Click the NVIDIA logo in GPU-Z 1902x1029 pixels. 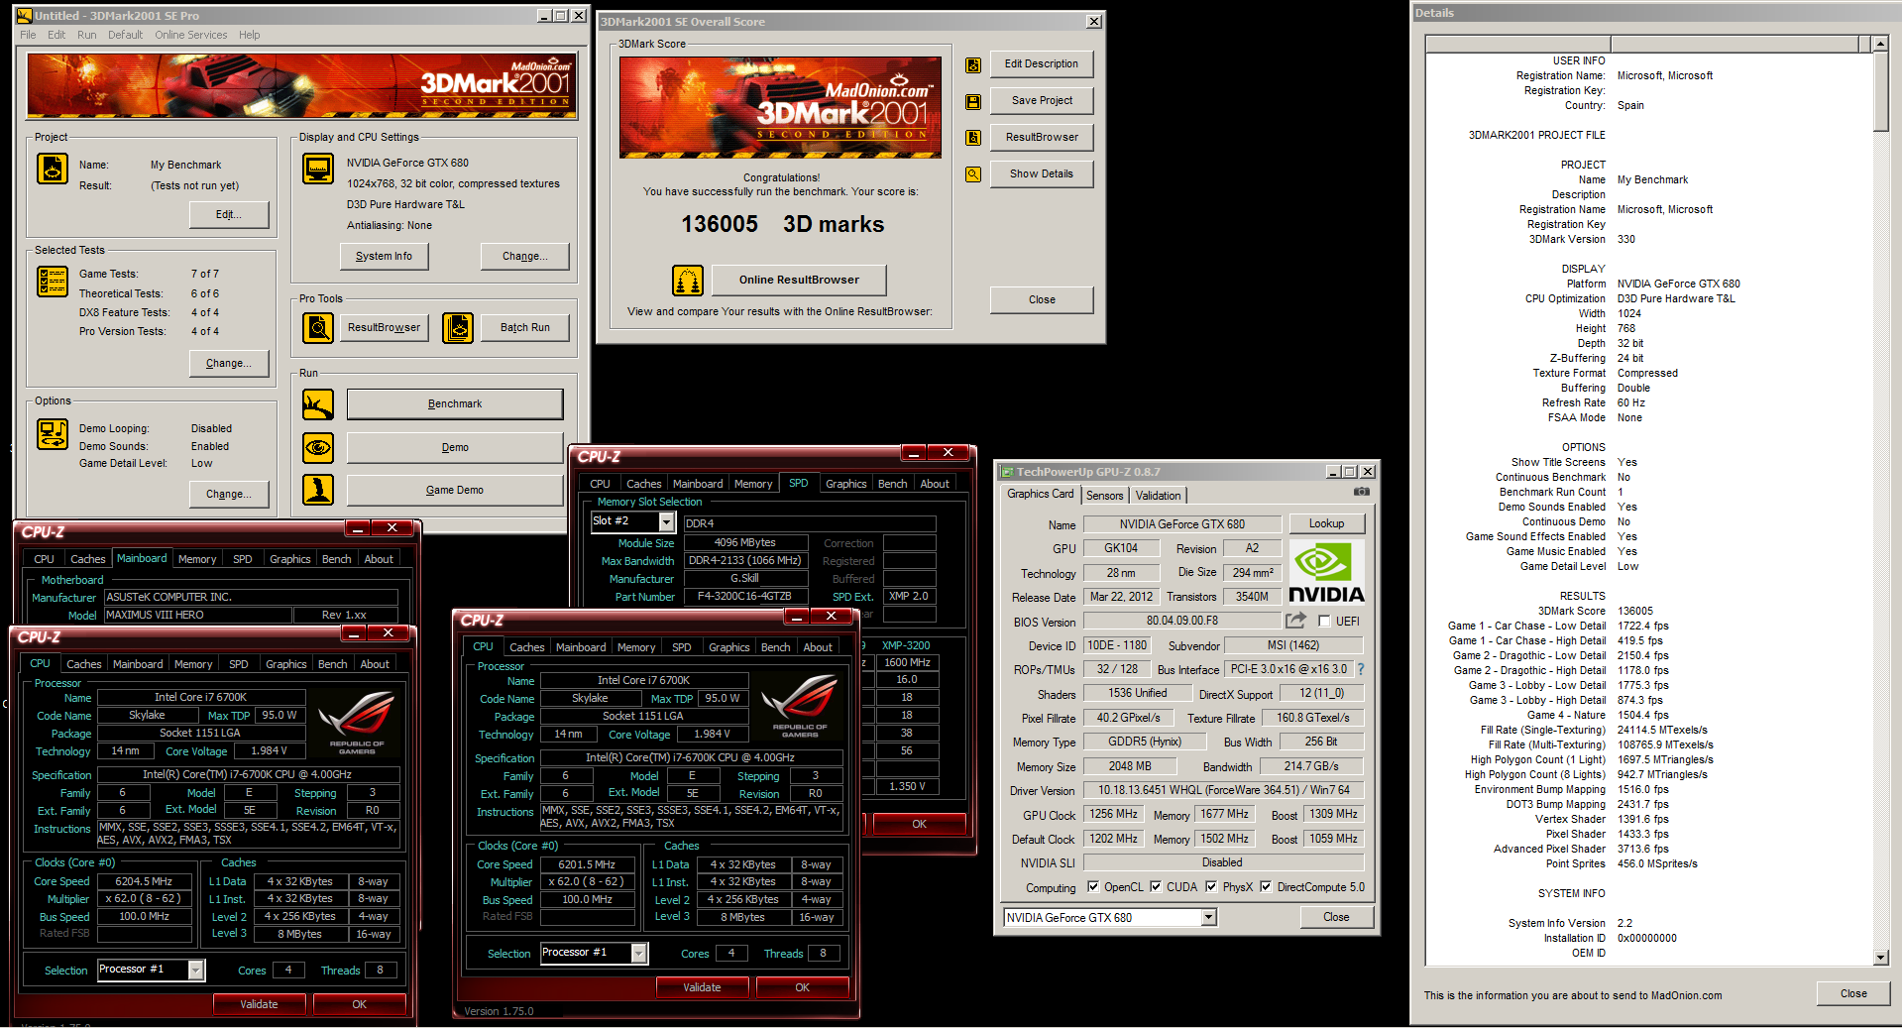[1326, 572]
